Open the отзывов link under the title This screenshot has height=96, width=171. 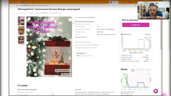pos(31,13)
